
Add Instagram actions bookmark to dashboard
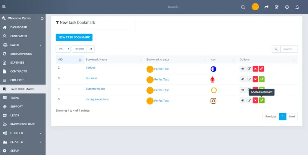(x=261, y=101)
